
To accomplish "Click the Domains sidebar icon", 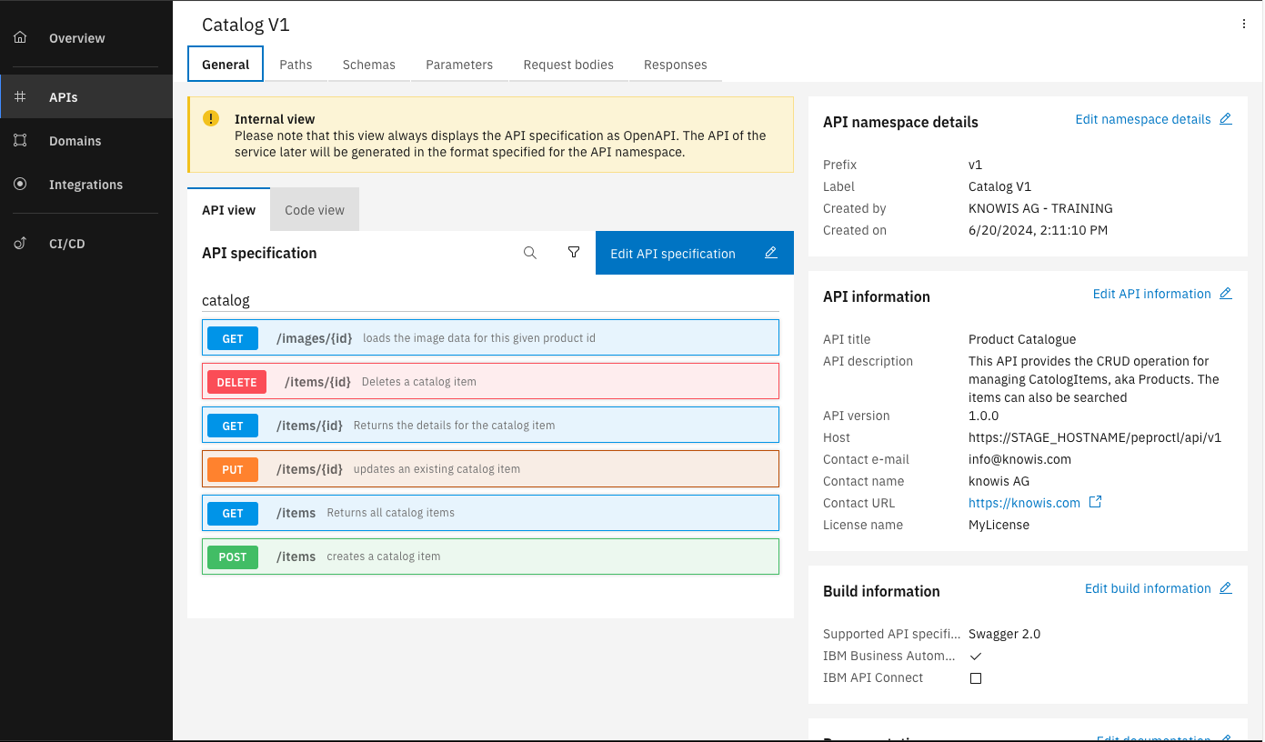I will (x=20, y=141).
